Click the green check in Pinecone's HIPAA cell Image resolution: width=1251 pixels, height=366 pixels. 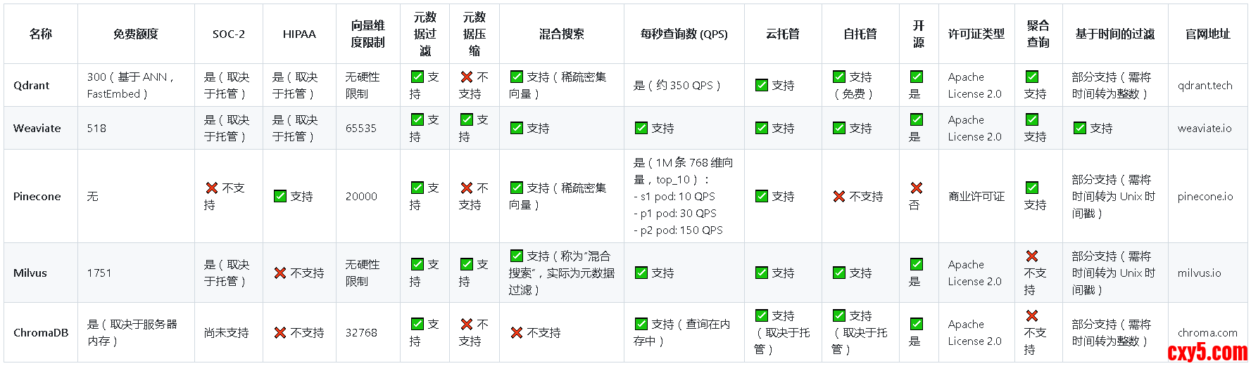tap(280, 197)
